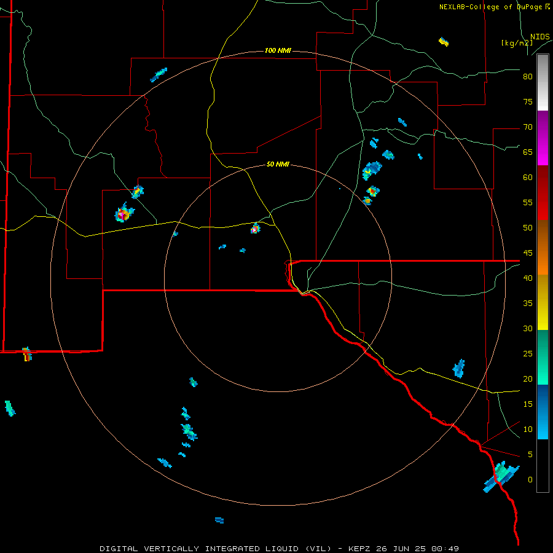Click the 35 value on the color scale
Viewport: 553px width, 553px height.
[528, 304]
